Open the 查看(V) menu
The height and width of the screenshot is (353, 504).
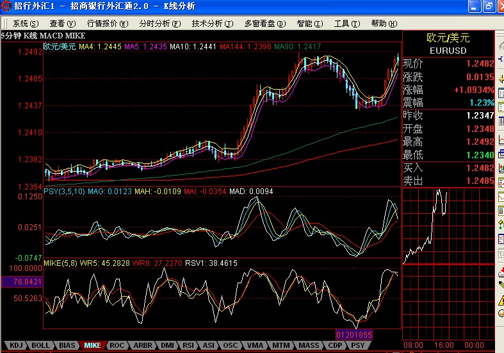pos(63,24)
